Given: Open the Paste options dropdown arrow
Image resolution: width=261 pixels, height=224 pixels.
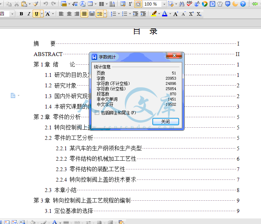Looking at the screenshot, I should tap(30, 4).
